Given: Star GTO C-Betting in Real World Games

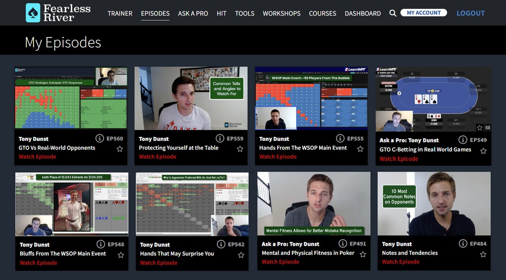Looking at the screenshot, I should click(483, 151).
